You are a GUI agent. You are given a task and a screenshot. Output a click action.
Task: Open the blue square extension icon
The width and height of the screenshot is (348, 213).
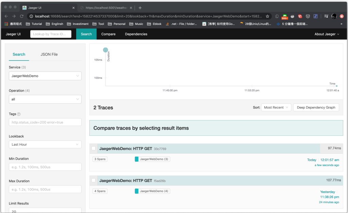(x=315, y=16)
